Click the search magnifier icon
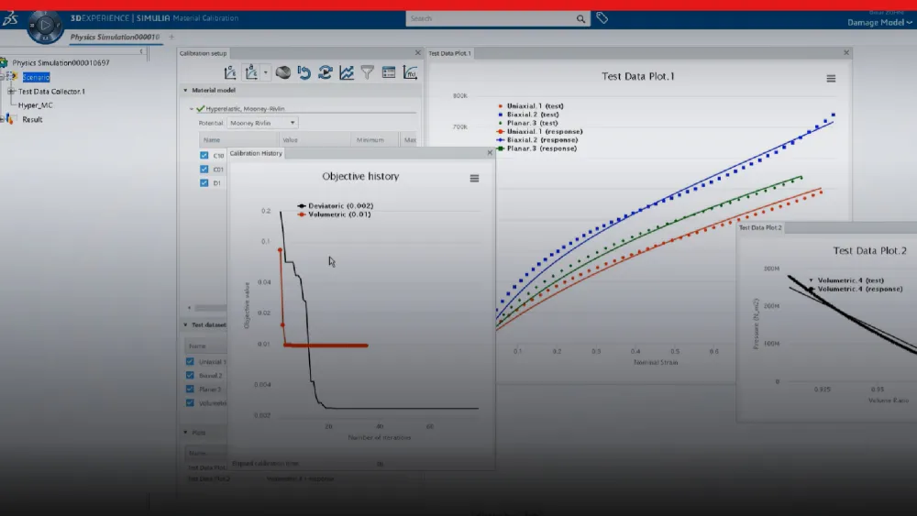The width and height of the screenshot is (917, 516). tap(580, 18)
